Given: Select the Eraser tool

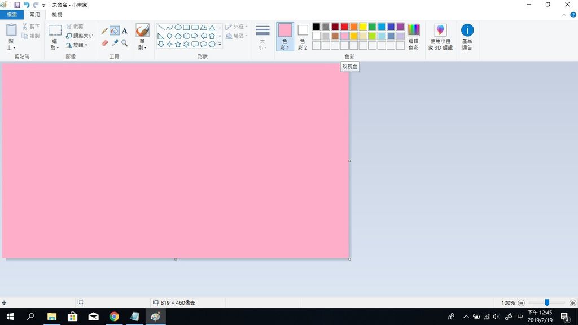Looking at the screenshot, I should point(104,43).
